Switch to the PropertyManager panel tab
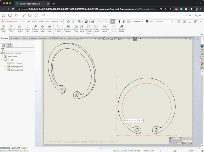This screenshot has height=152, width=204. 9,46
